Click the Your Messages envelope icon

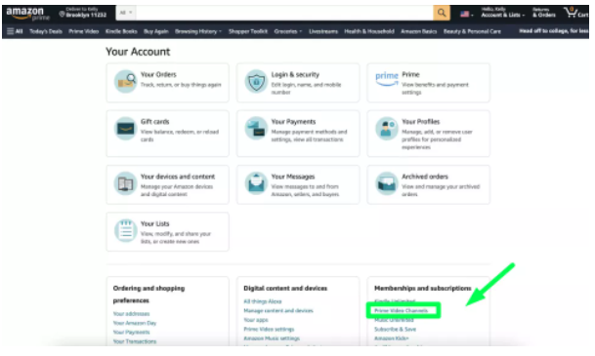click(256, 183)
